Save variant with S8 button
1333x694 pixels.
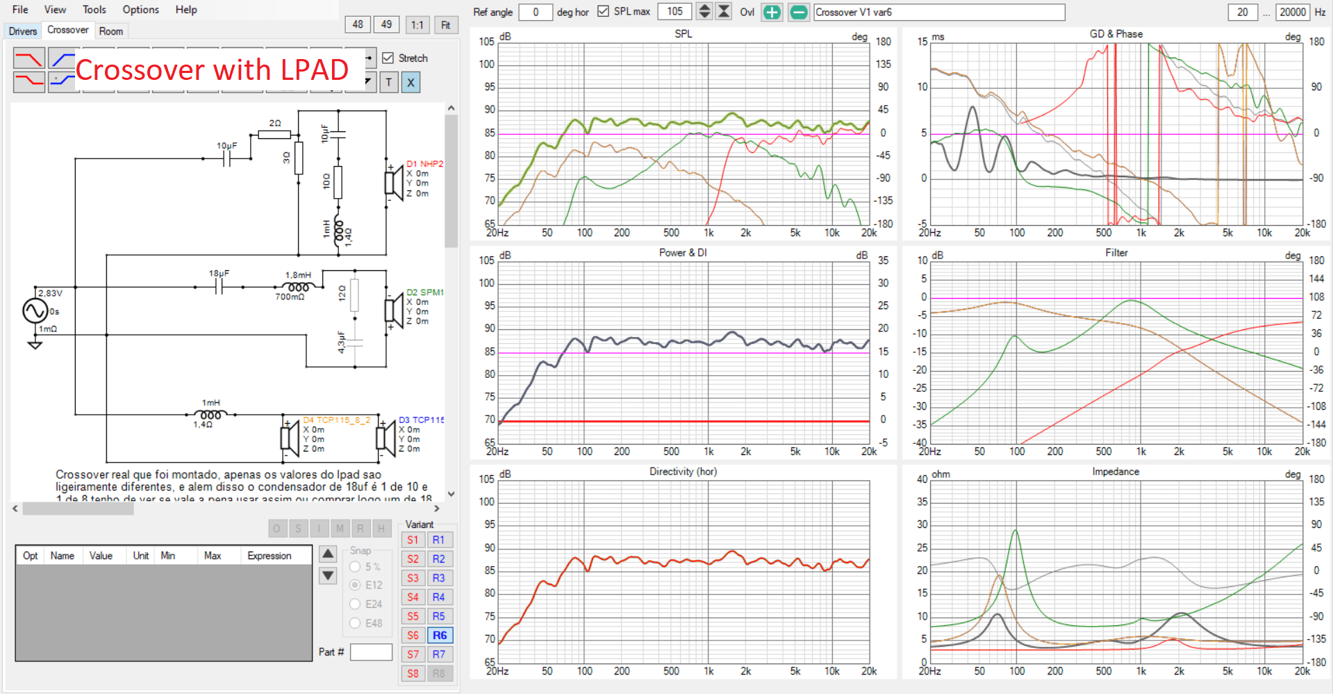tap(413, 673)
